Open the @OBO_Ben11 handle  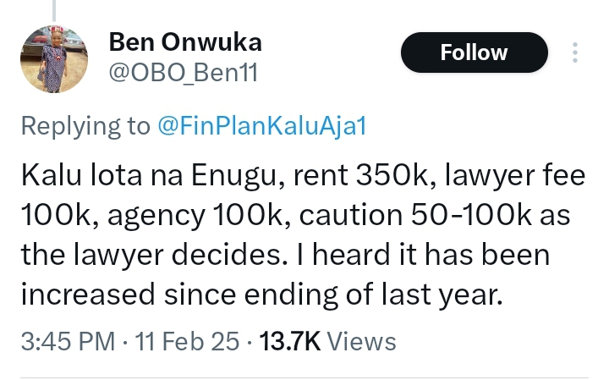tap(183, 74)
